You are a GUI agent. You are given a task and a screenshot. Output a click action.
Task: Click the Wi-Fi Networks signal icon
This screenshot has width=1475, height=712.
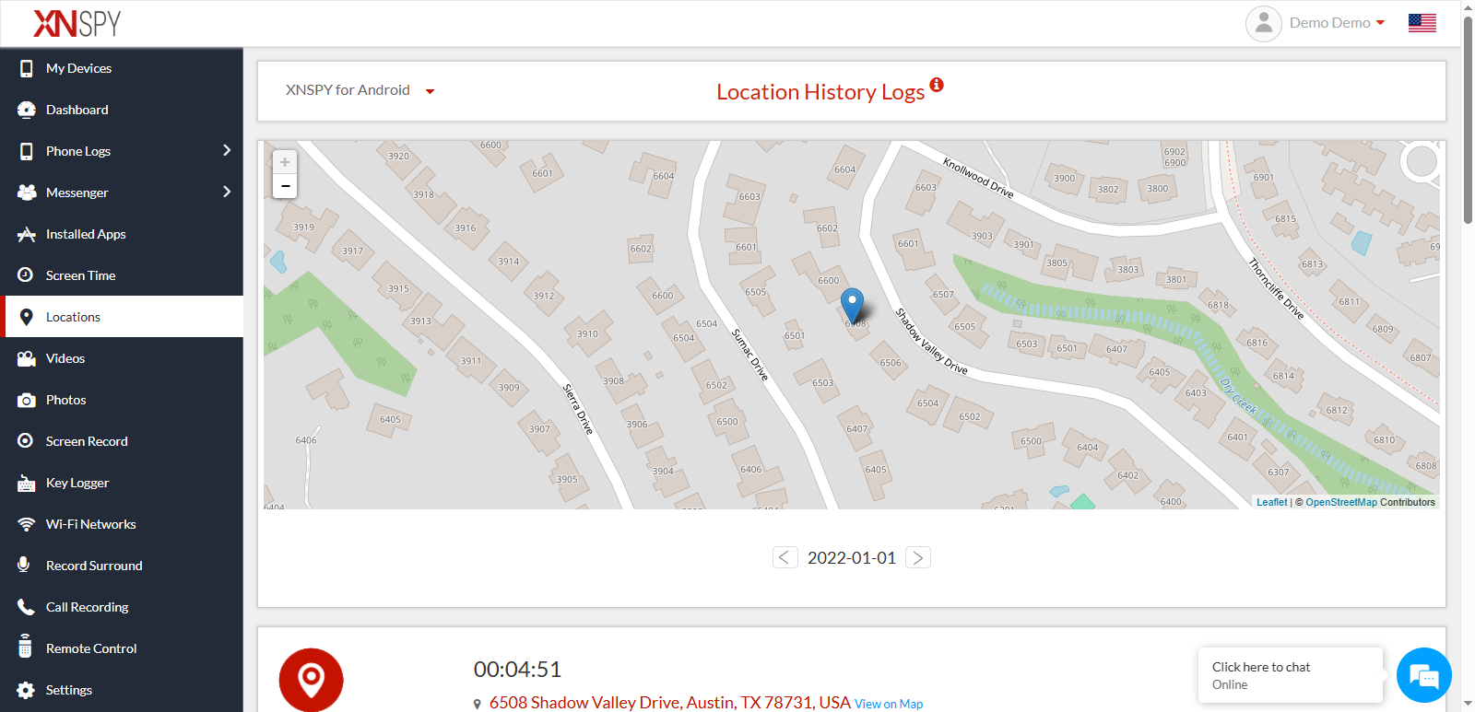tap(27, 524)
